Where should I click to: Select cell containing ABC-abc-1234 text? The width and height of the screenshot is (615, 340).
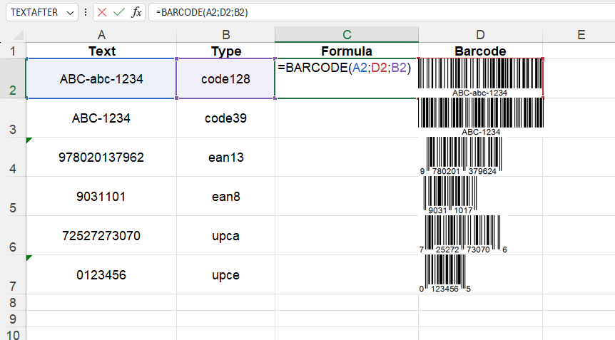pyautogui.click(x=101, y=78)
